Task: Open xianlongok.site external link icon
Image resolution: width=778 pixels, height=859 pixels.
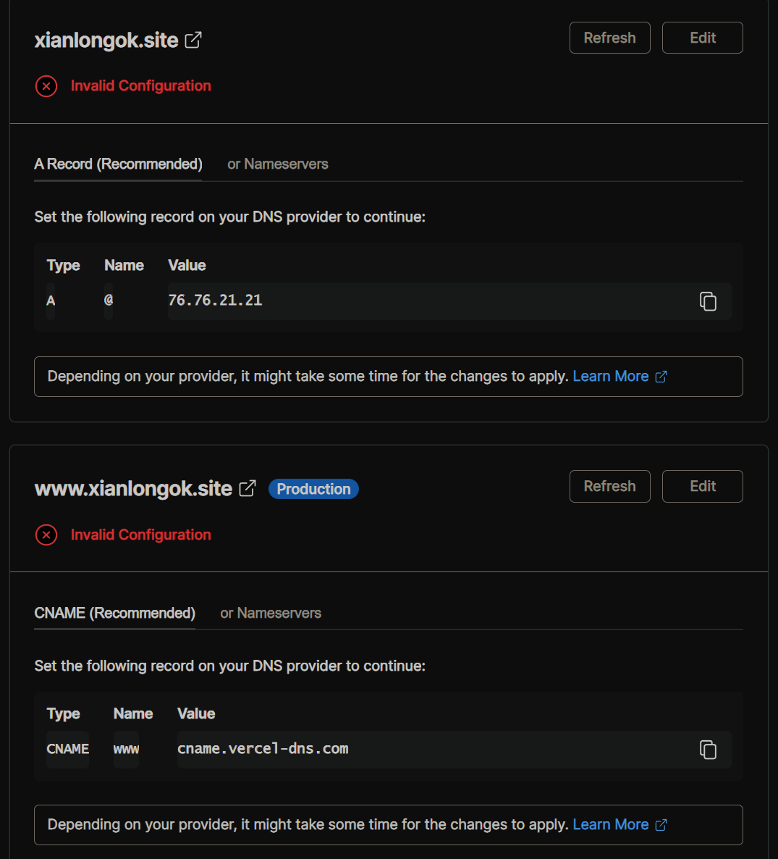Action: click(193, 40)
